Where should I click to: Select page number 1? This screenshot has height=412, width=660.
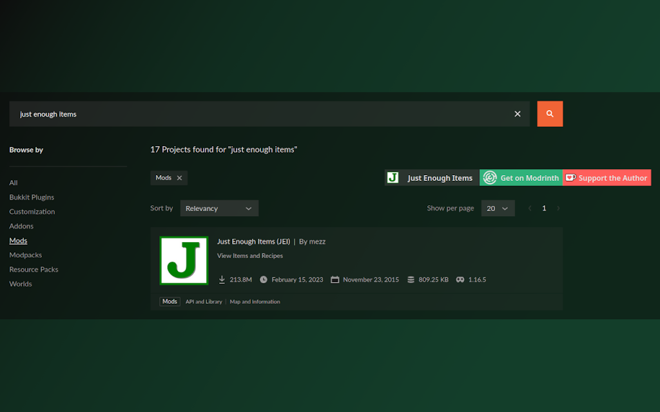[x=544, y=208]
